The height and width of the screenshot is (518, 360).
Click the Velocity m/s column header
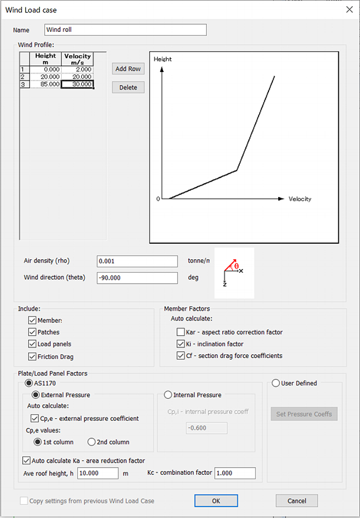(x=77, y=59)
